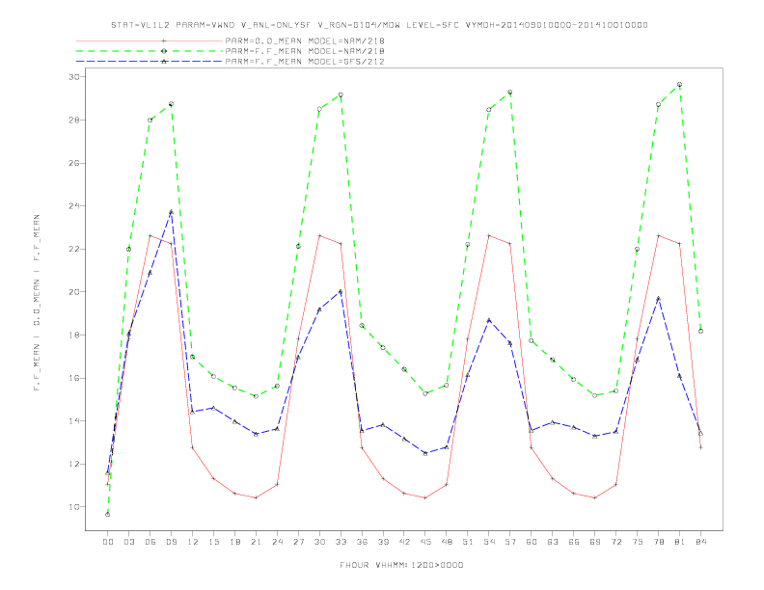Select legend text PARM=F.F_MEAN MODEL=GFS/212
764x590 pixels.
[x=305, y=62]
